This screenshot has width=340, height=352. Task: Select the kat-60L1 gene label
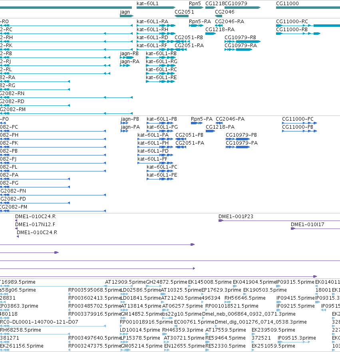tap(147, 3)
